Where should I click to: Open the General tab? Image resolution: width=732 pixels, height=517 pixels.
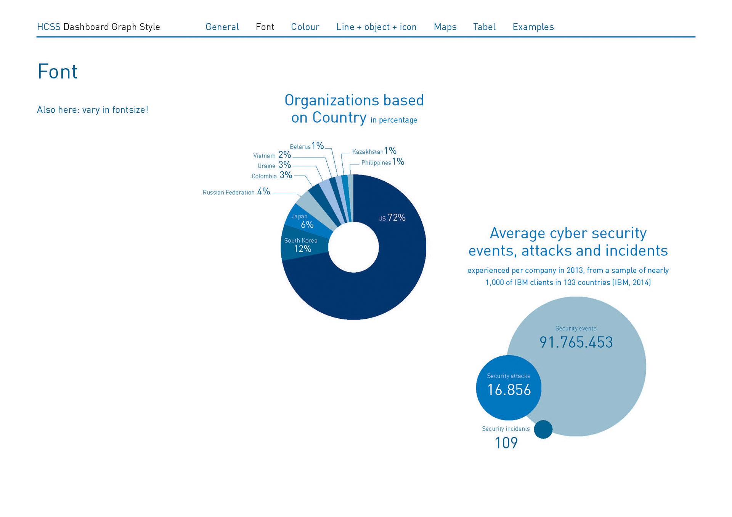coord(222,27)
